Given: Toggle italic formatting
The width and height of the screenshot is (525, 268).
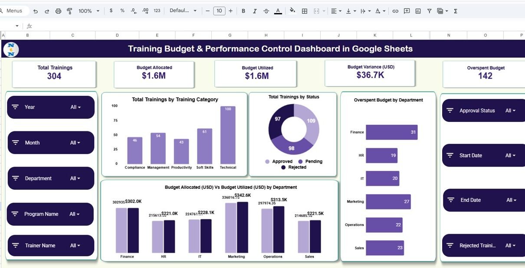Looking at the screenshot, I should [x=255, y=11].
